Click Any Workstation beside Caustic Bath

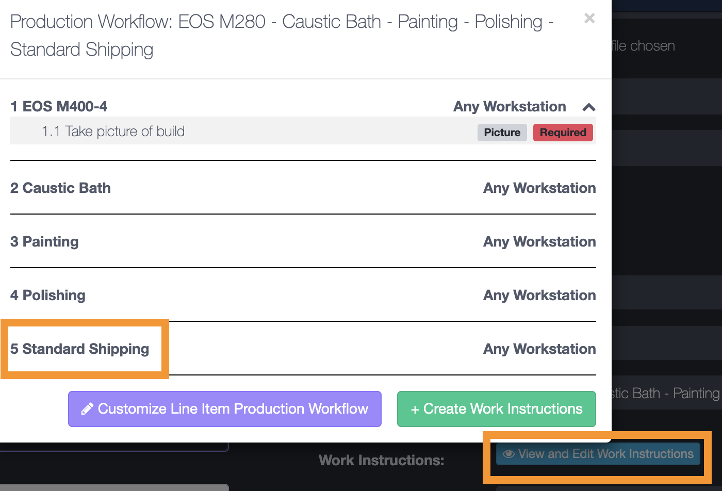click(x=539, y=188)
